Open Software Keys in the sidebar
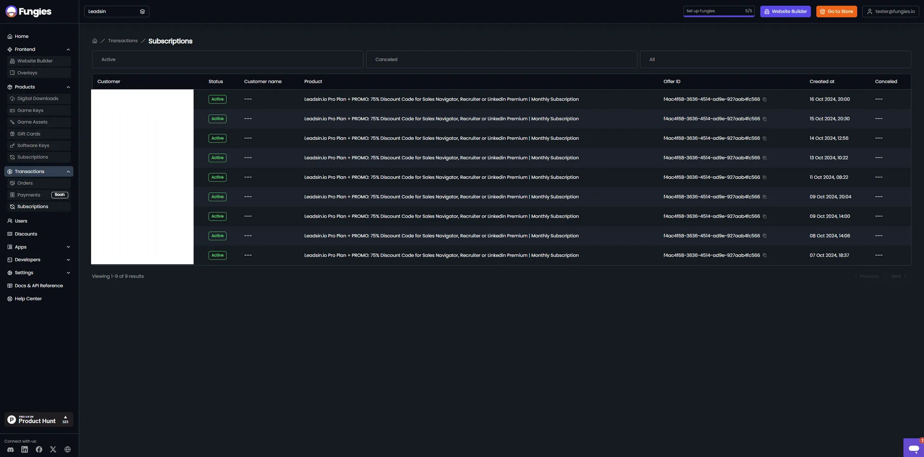 [39, 146]
